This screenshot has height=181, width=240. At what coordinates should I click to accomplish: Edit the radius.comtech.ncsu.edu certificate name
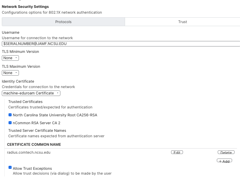tap(177, 152)
